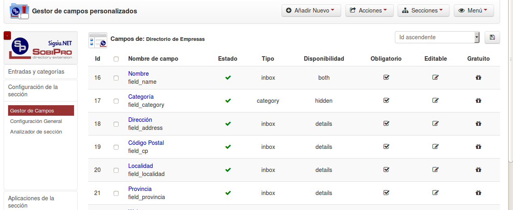Toggle Obligatorio icon for Nombre row
The image size is (513, 210).
pyautogui.click(x=386, y=77)
